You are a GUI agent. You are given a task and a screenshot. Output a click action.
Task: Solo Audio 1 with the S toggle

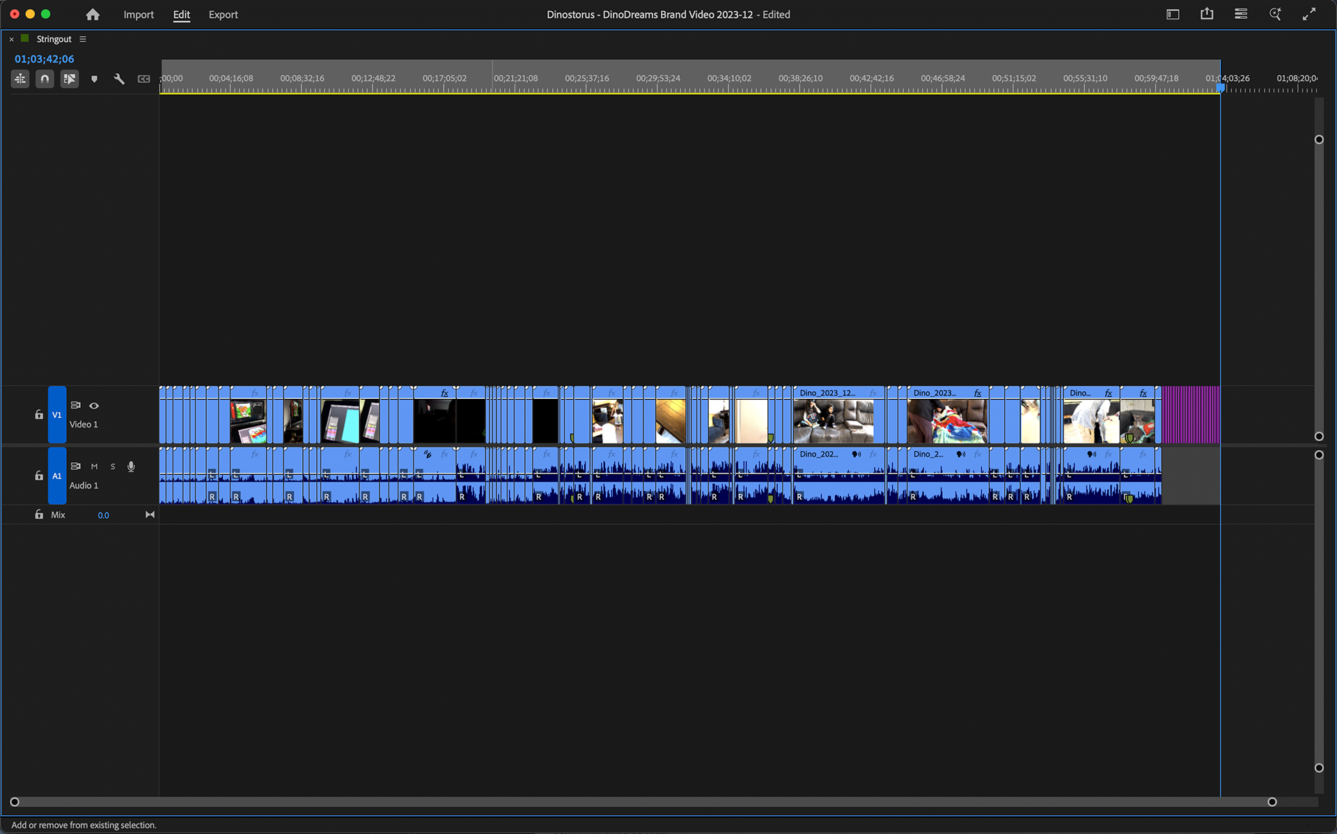pyautogui.click(x=112, y=466)
